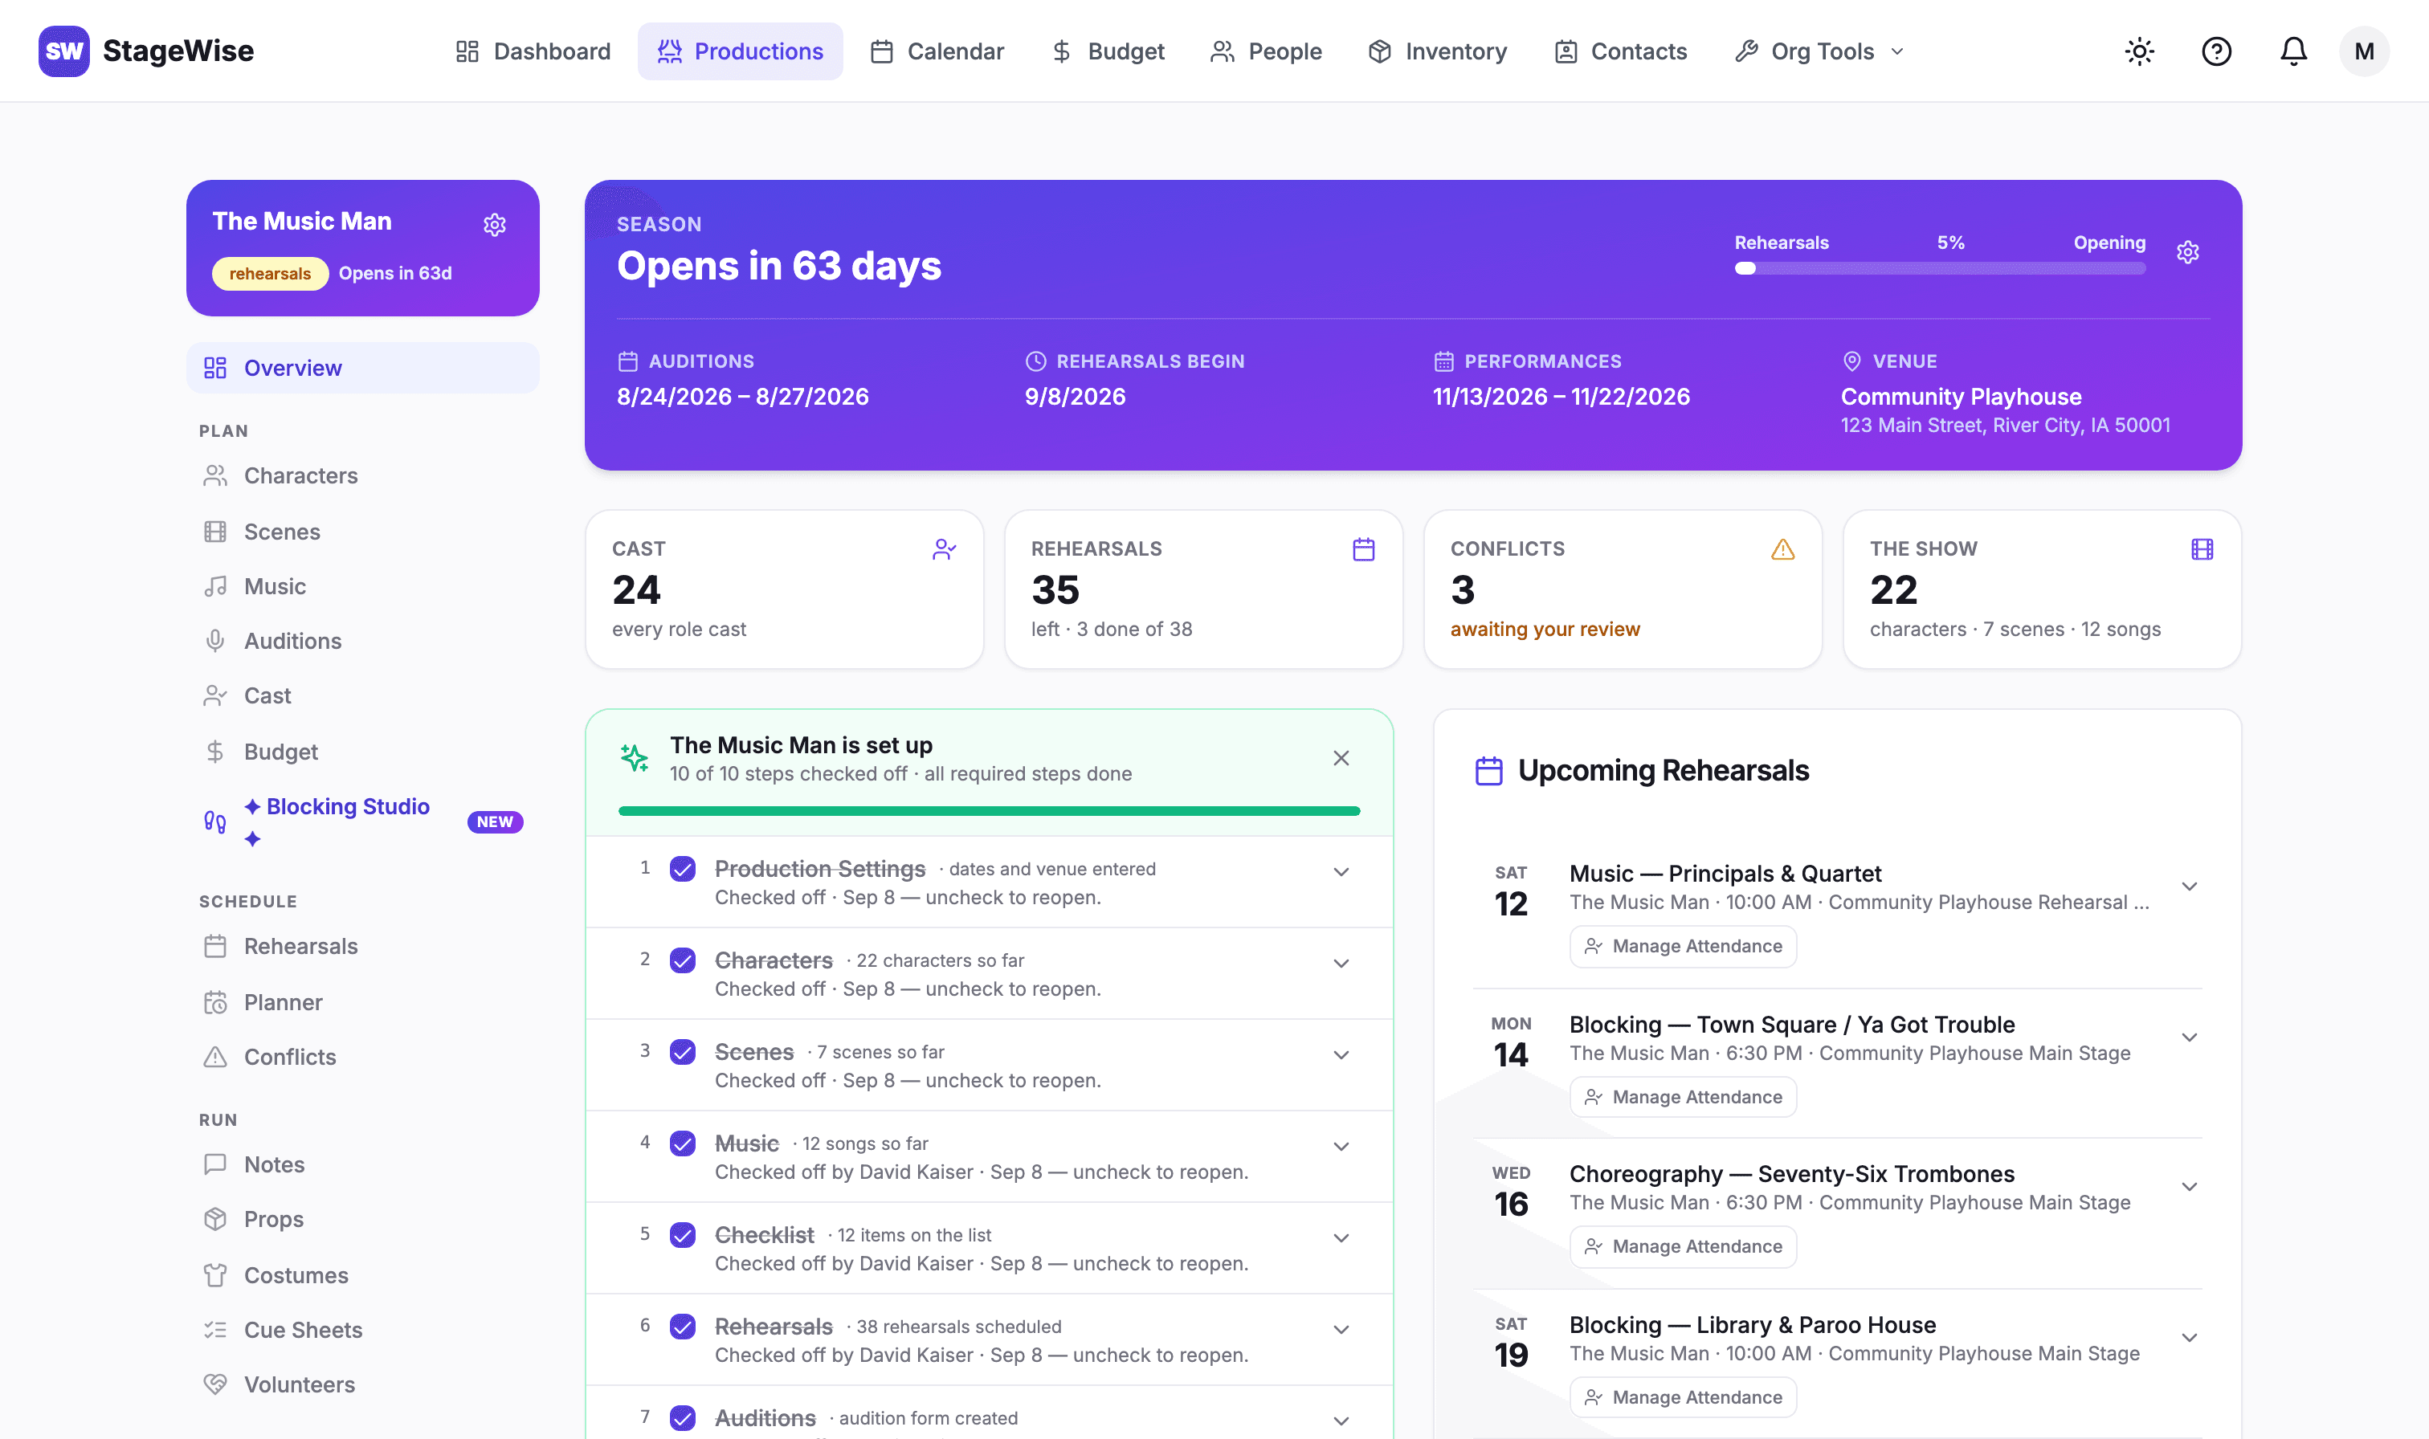Manage Attendance for Wed 16 rehearsal
The height and width of the screenshot is (1439, 2429).
(x=1682, y=1247)
